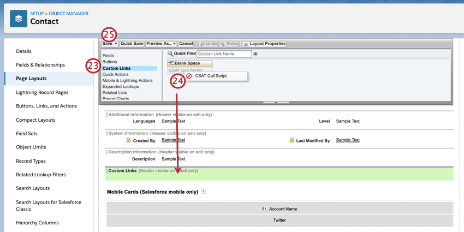Click the Level field label
The width and height of the screenshot is (464, 232).
[x=324, y=121]
